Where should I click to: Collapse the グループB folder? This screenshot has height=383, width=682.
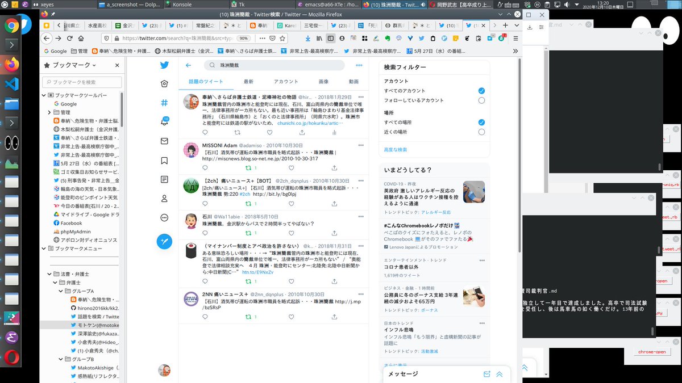pos(61,359)
